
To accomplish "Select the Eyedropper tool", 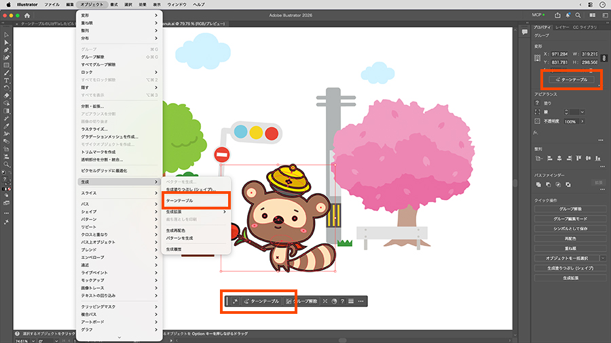I will 6,126.
